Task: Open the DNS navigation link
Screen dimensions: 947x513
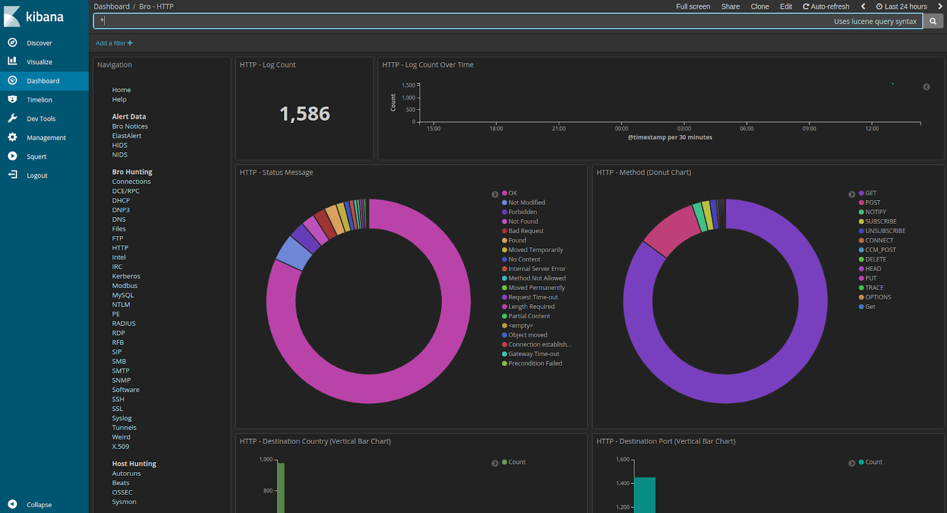Action: point(119,220)
